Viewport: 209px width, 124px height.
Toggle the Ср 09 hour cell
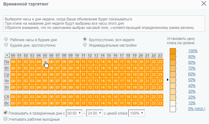[71, 75]
